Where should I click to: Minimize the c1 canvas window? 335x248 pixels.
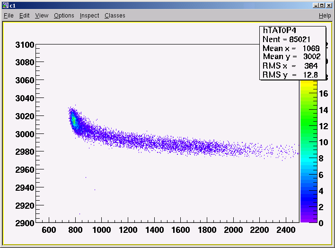tap(316, 6)
